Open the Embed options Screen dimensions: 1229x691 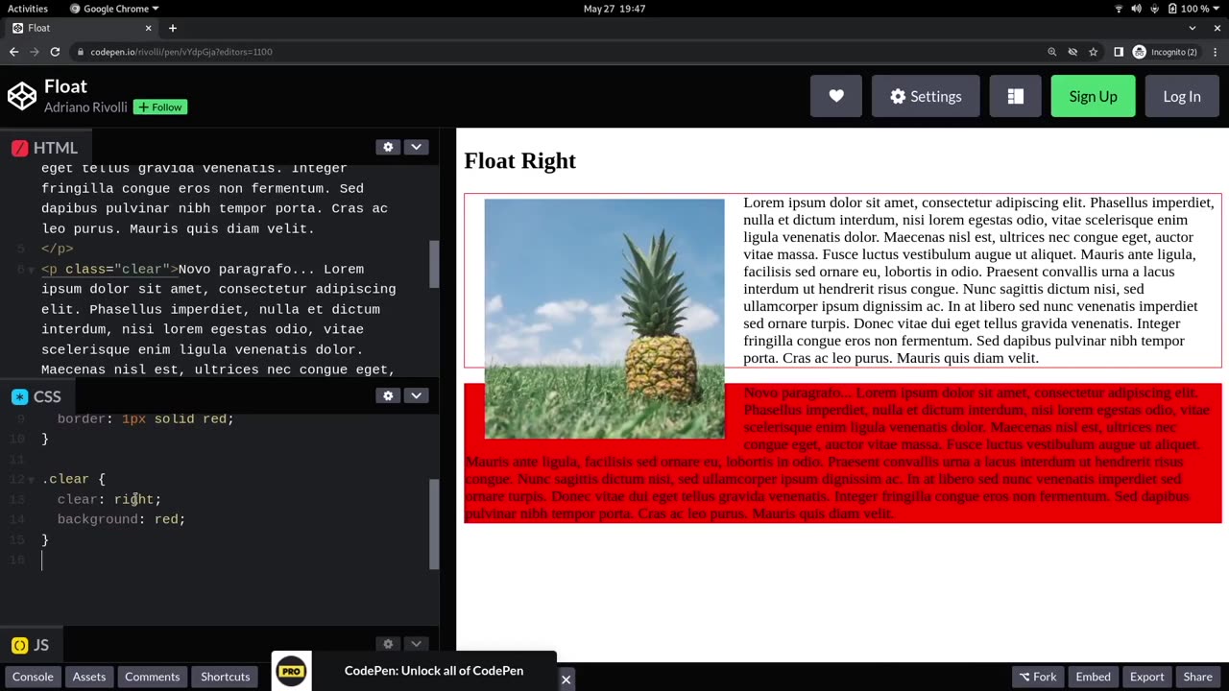tap(1093, 677)
